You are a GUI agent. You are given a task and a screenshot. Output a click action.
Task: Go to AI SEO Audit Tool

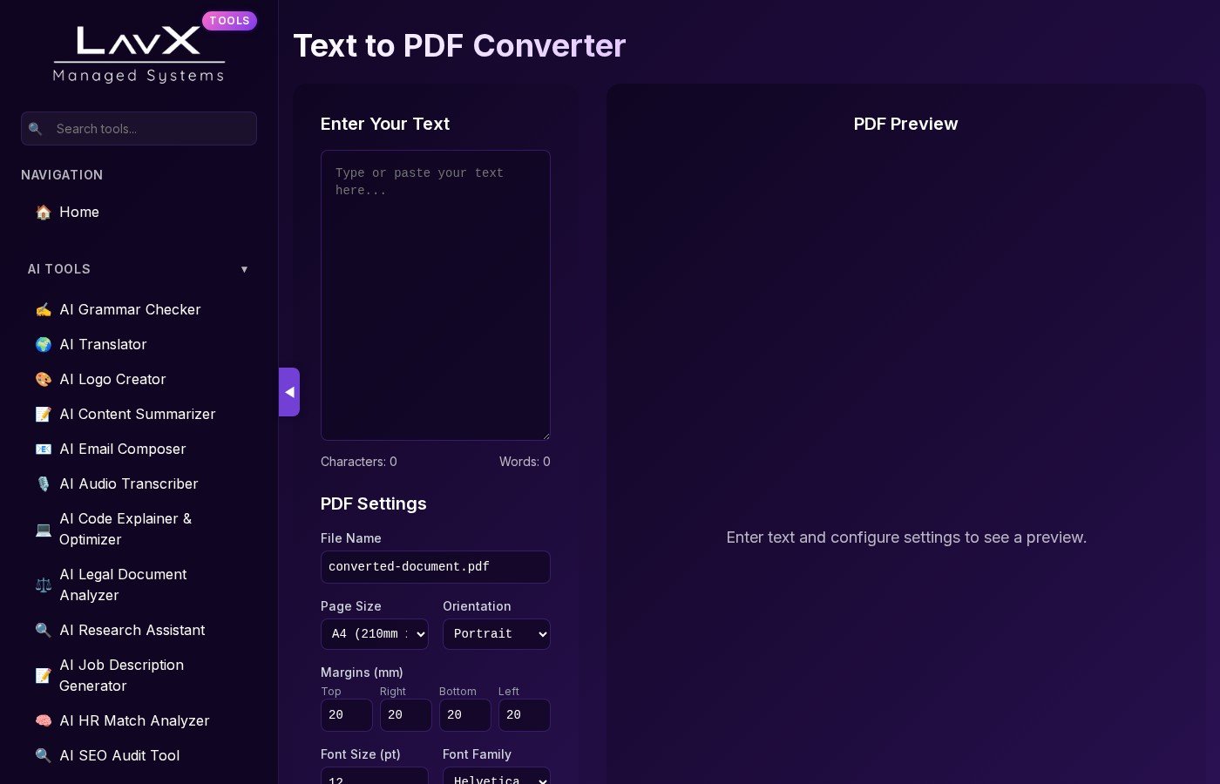tap(119, 756)
